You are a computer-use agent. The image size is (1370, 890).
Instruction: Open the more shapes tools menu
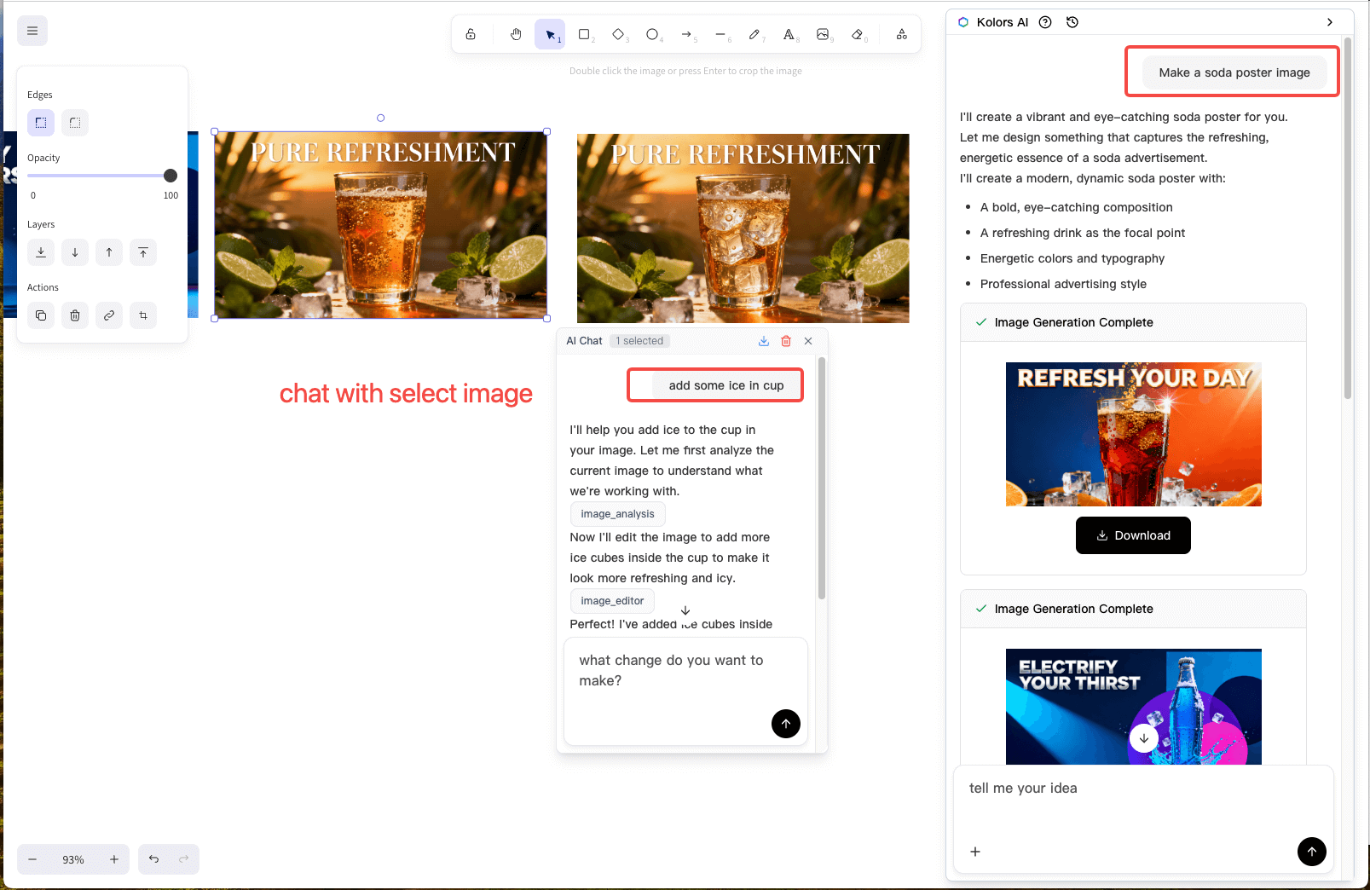tap(901, 34)
